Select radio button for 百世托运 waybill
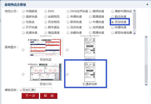151x104 pixels. click(x=23, y=50)
